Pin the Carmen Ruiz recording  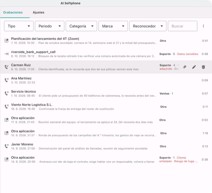185,67
